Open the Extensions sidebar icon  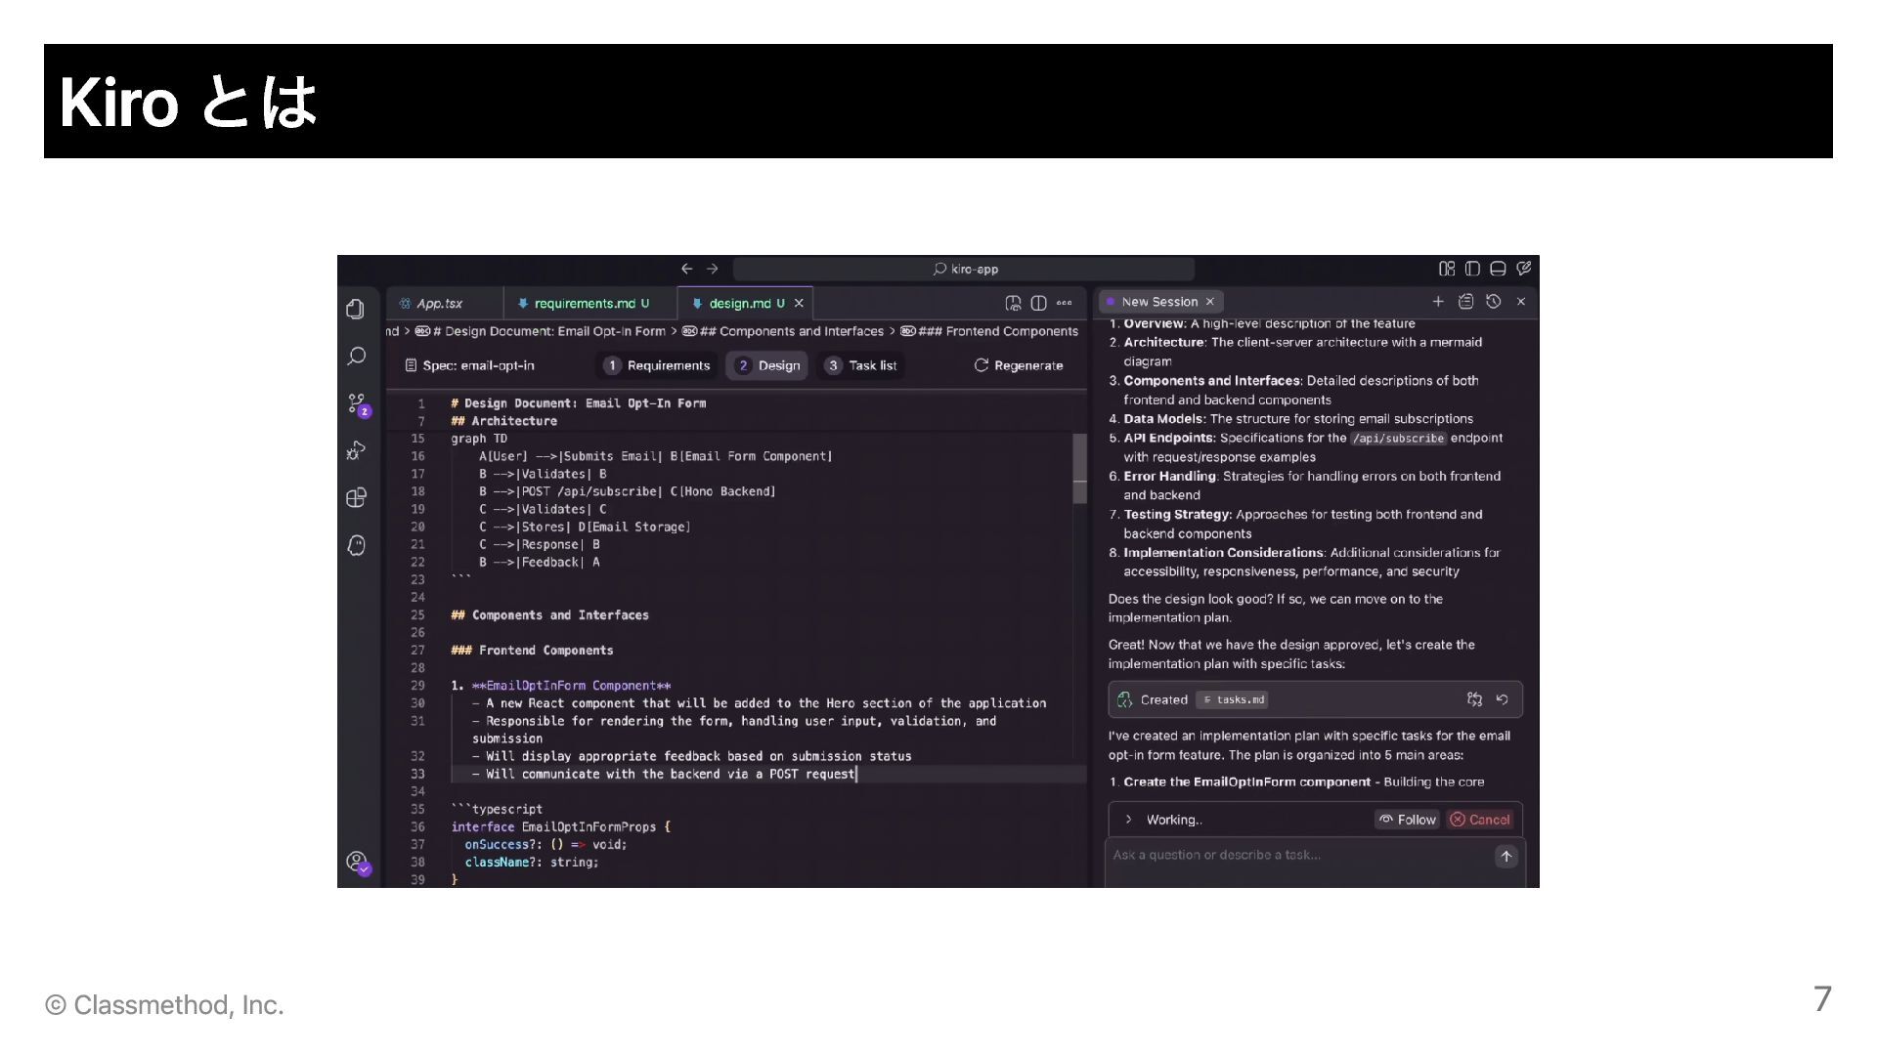tap(356, 498)
